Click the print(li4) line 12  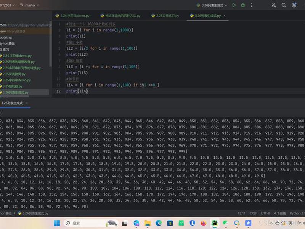(77, 91)
